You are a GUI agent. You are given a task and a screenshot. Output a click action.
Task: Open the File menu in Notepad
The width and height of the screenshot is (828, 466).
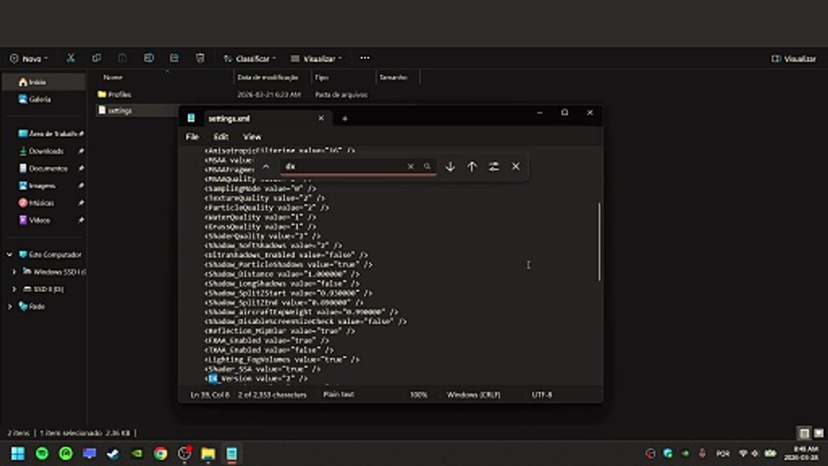pos(192,137)
